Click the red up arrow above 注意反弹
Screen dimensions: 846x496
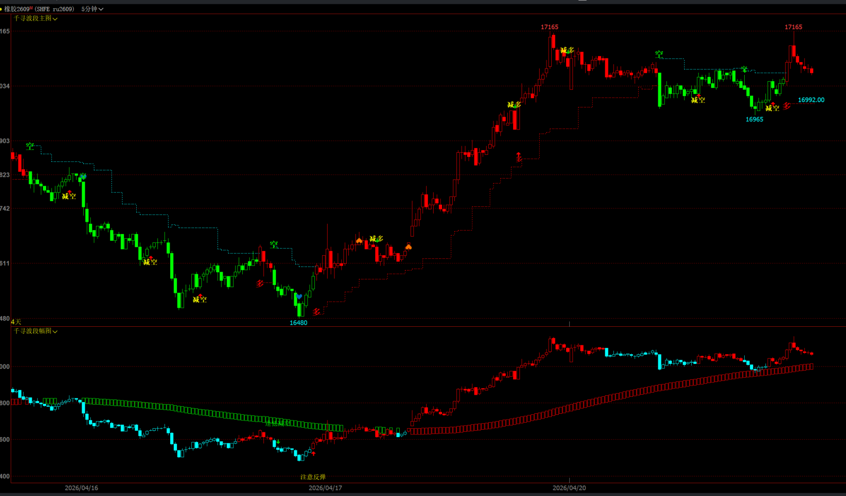tap(314, 454)
